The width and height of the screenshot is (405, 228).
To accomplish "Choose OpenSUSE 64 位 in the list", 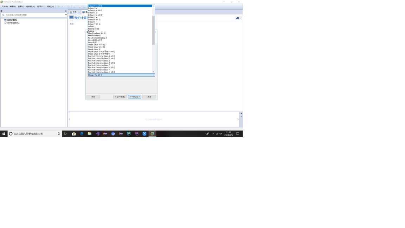I will click(120, 40).
